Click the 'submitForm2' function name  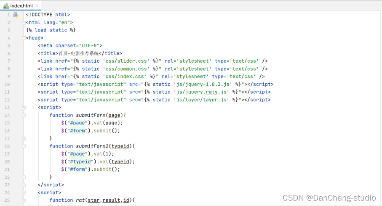click(92, 146)
